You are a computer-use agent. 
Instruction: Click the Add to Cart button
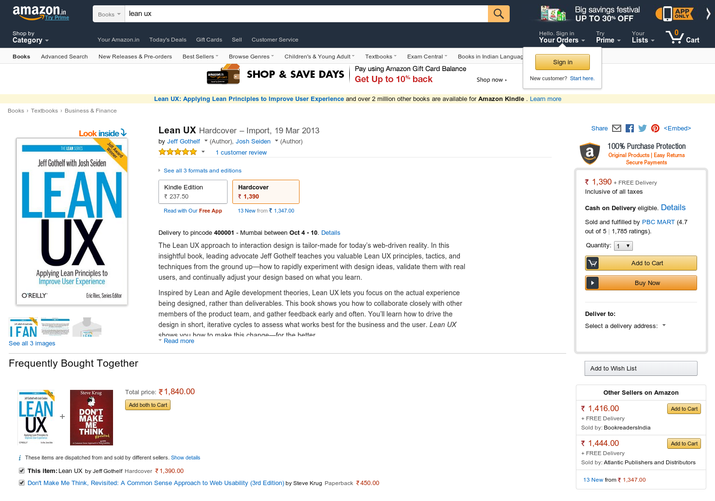tap(641, 263)
